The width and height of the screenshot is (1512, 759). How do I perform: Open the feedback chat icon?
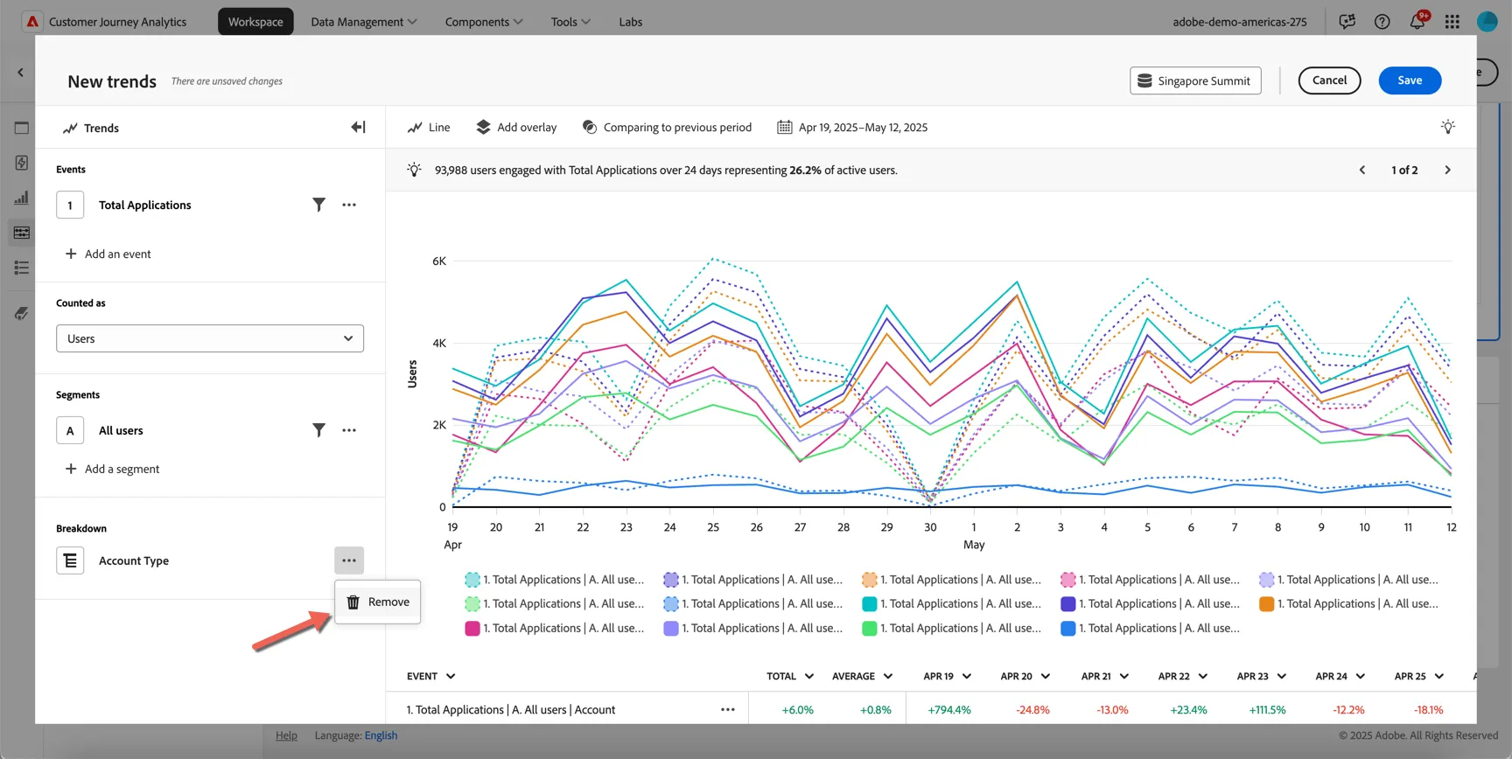pos(1347,21)
